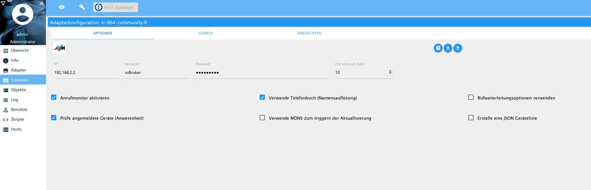591x190 pixels.
Task: Click the Poll Intervall spinner arrows
Action: click(390, 72)
